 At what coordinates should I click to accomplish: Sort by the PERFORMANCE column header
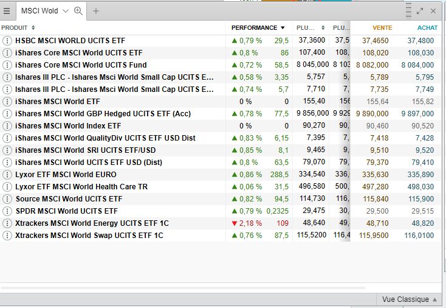point(258,27)
